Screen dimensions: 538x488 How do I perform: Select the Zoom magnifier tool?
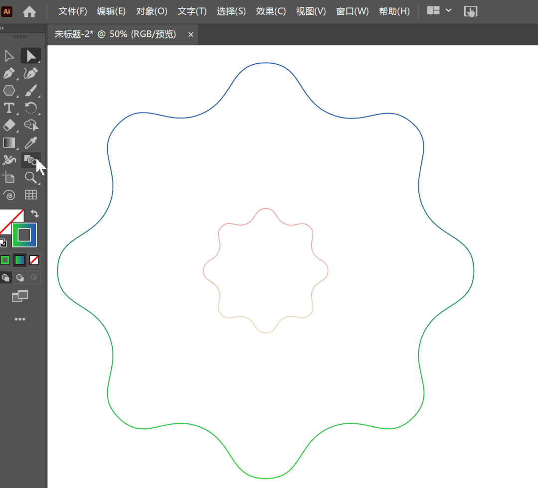pos(31,177)
